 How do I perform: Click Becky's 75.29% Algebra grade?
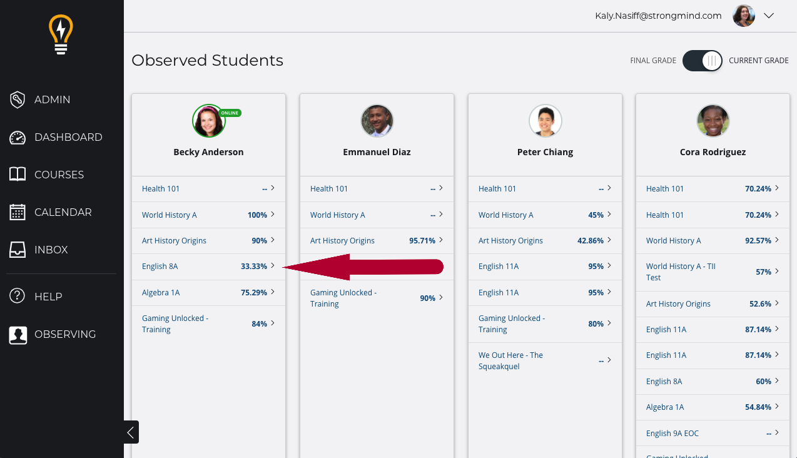coord(254,292)
